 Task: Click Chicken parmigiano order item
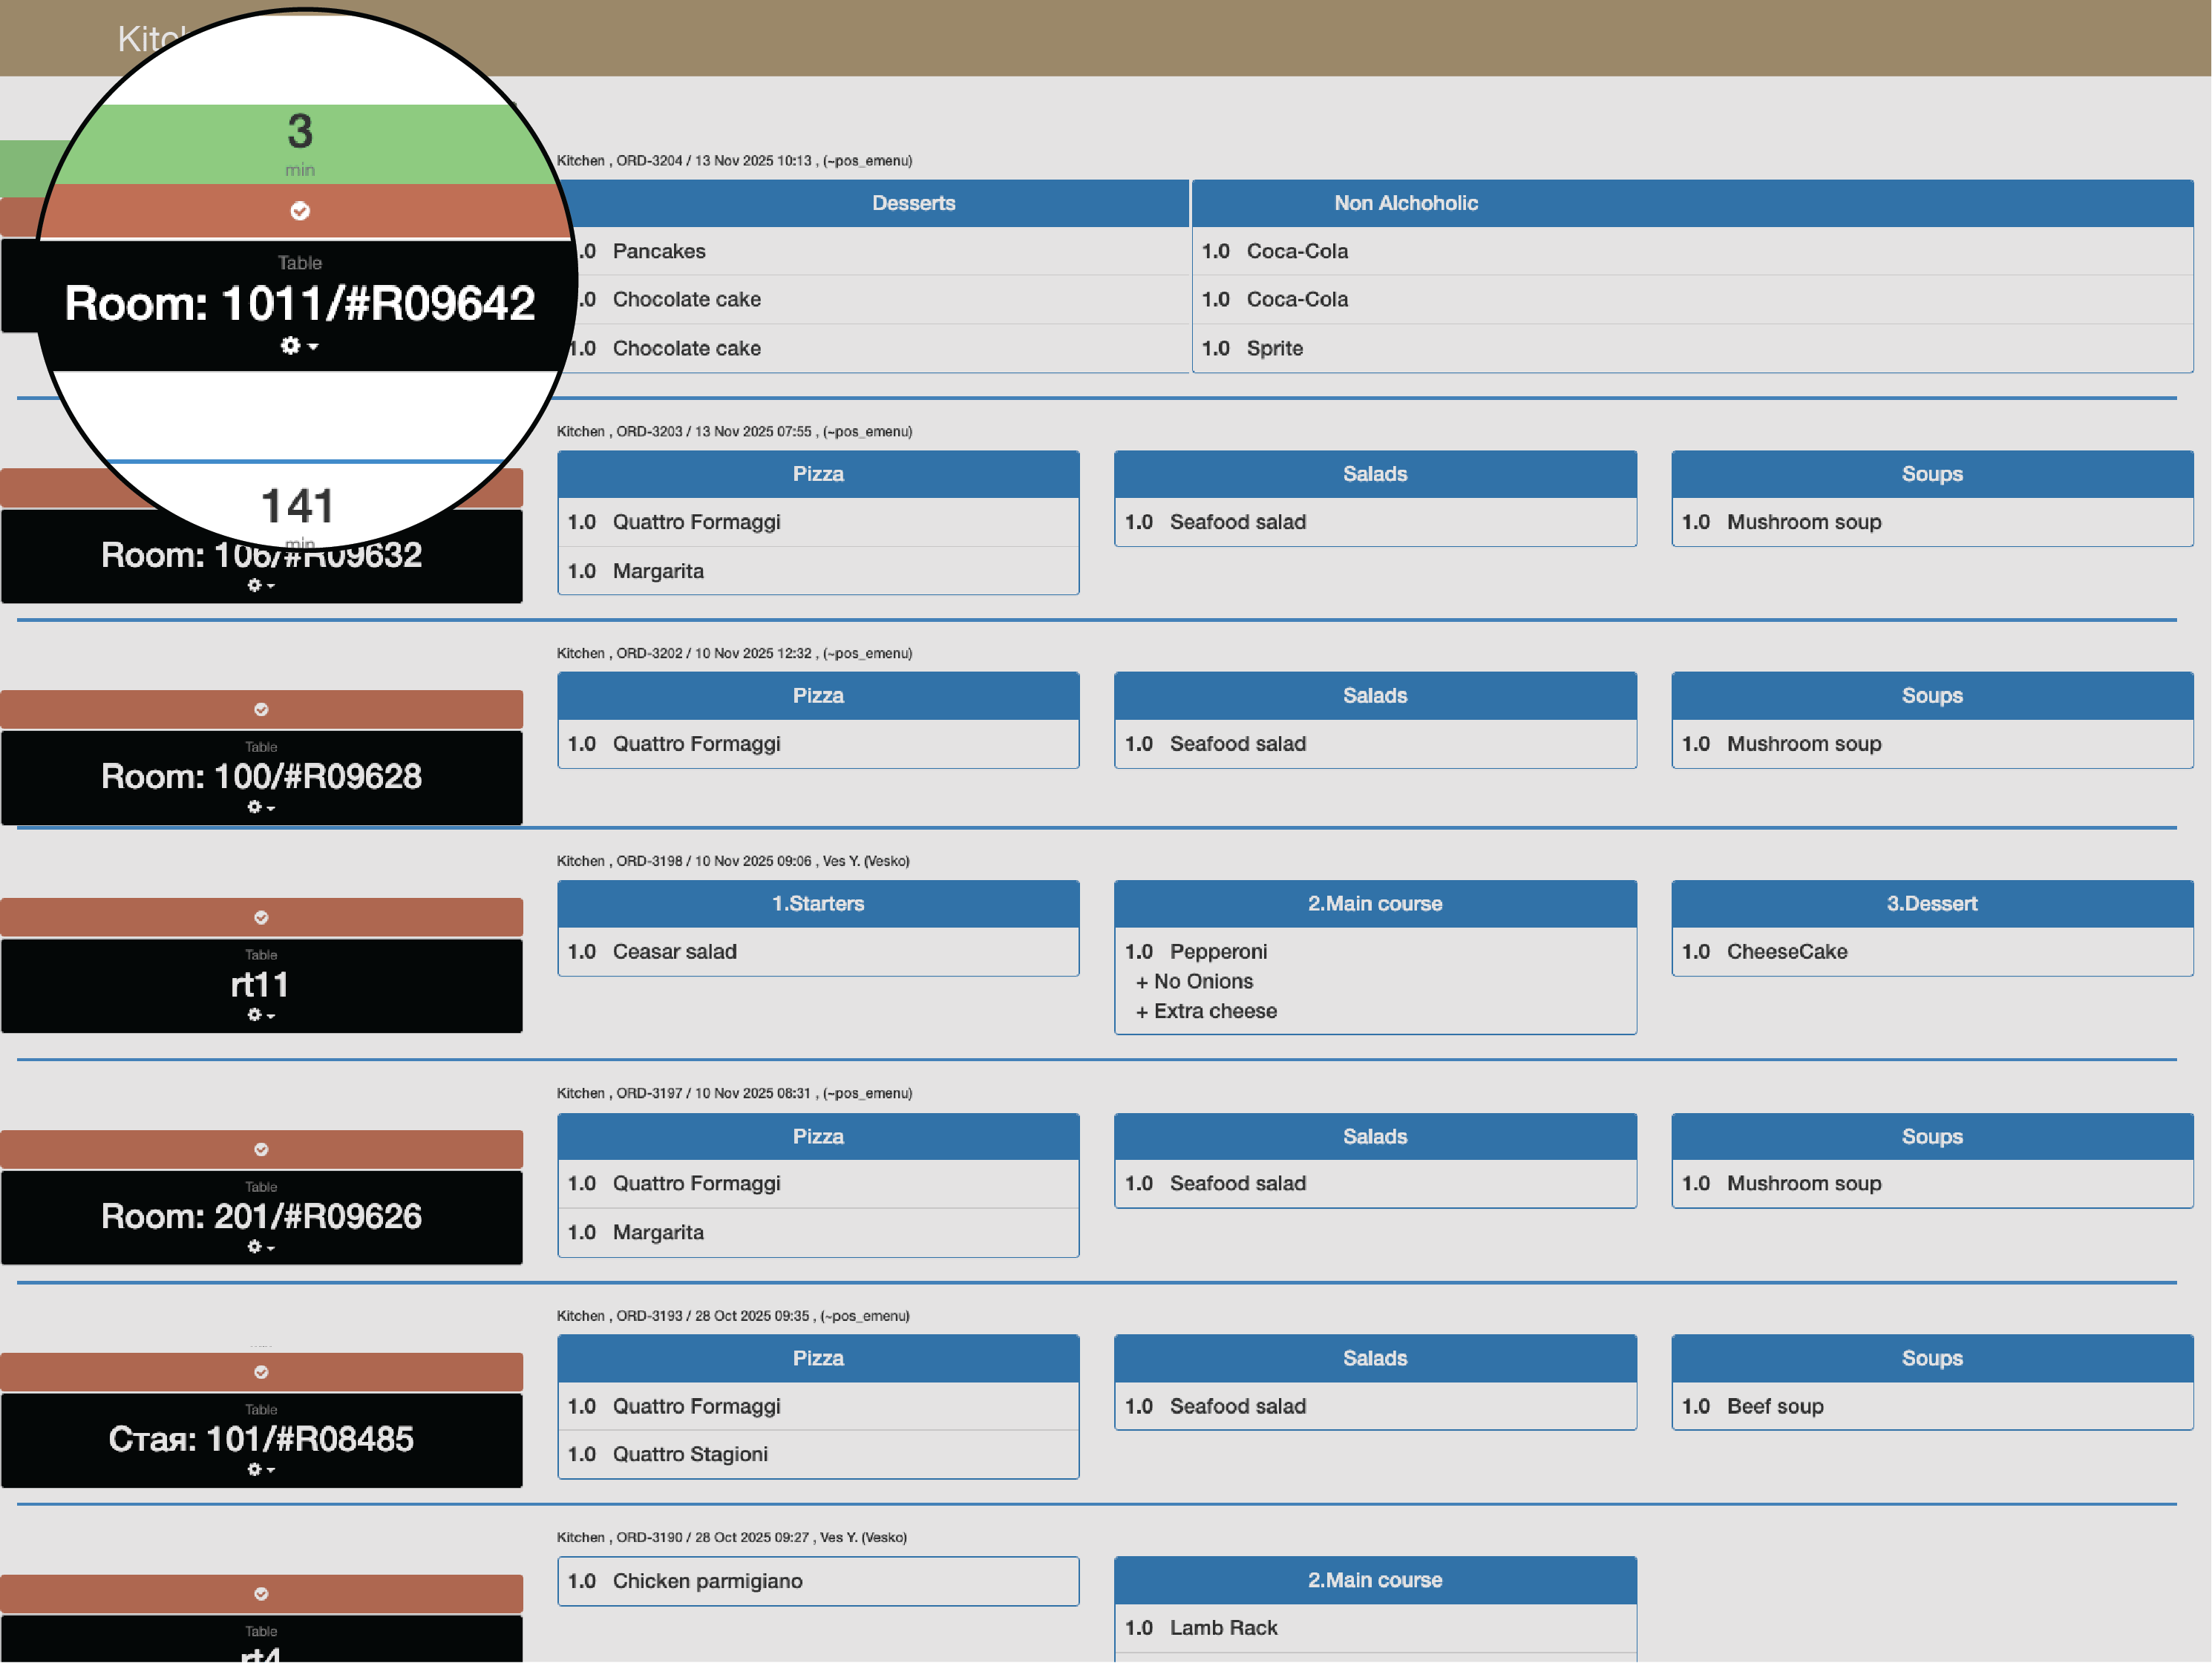tap(707, 1580)
